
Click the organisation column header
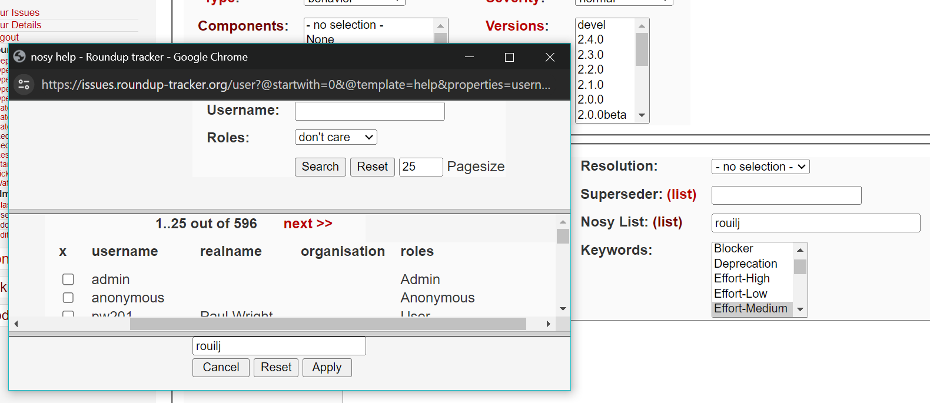(x=343, y=251)
